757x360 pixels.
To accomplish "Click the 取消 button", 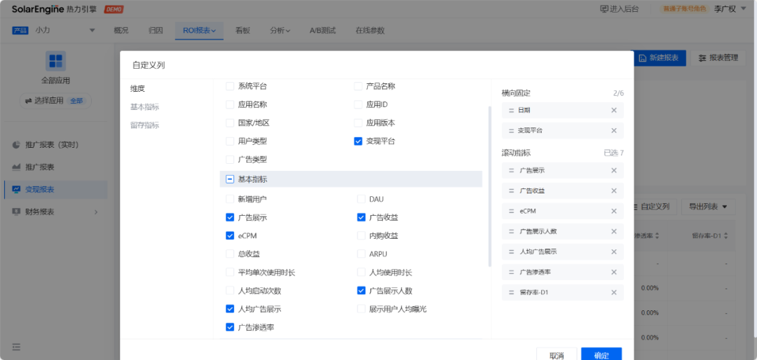I will pyautogui.click(x=557, y=354).
